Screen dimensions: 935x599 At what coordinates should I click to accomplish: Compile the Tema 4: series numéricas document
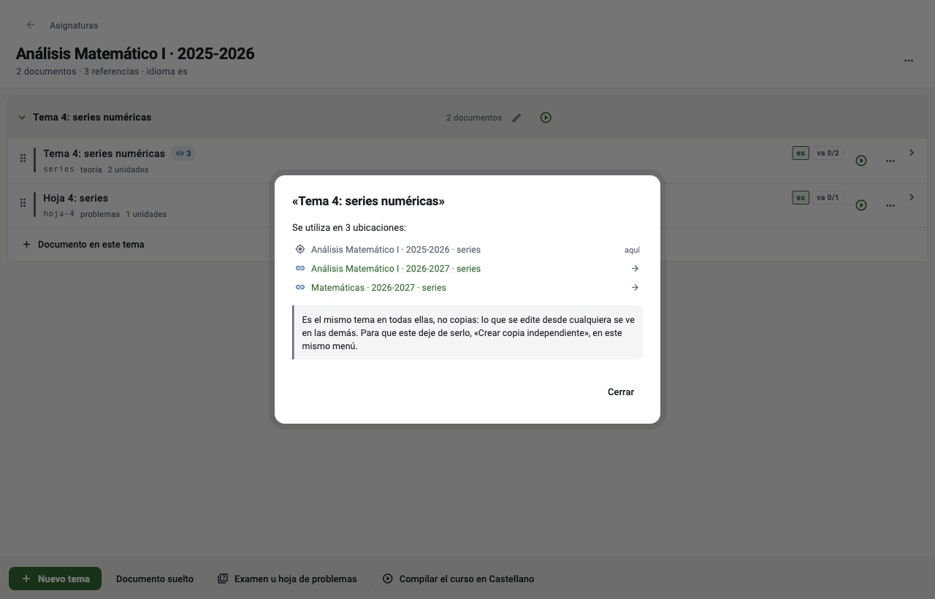click(x=861, y=161)
